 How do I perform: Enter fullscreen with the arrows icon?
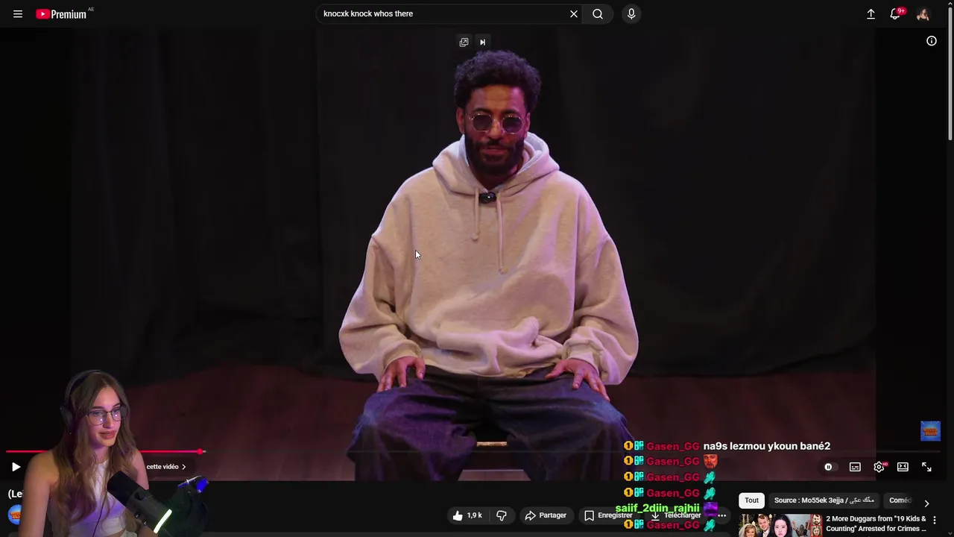[926, 467]
